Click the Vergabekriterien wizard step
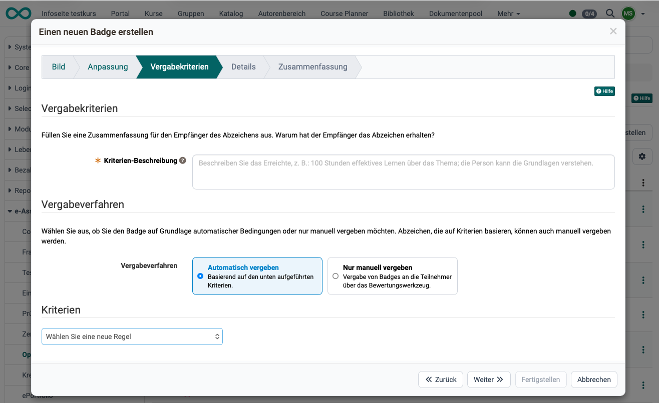Image resolution: width=659 pixels, height=403 pixels. 179,66
